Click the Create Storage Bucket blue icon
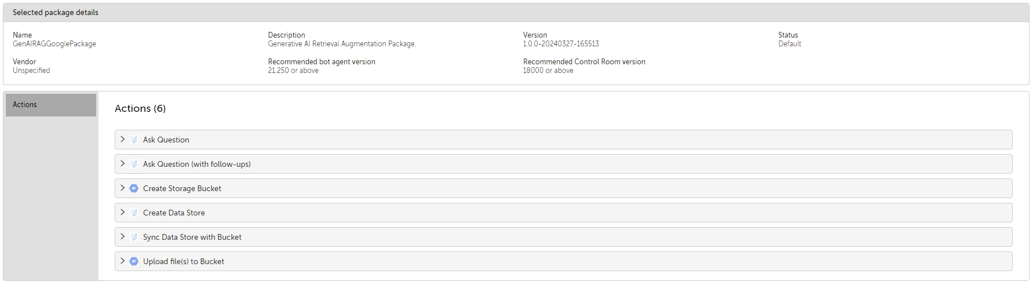This screenshot has height=285, width=1033. (134, 188)
